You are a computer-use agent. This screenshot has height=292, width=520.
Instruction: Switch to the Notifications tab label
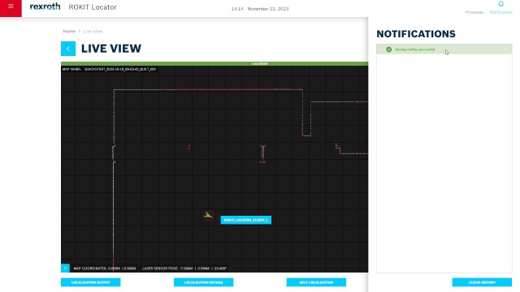point(500,12)
